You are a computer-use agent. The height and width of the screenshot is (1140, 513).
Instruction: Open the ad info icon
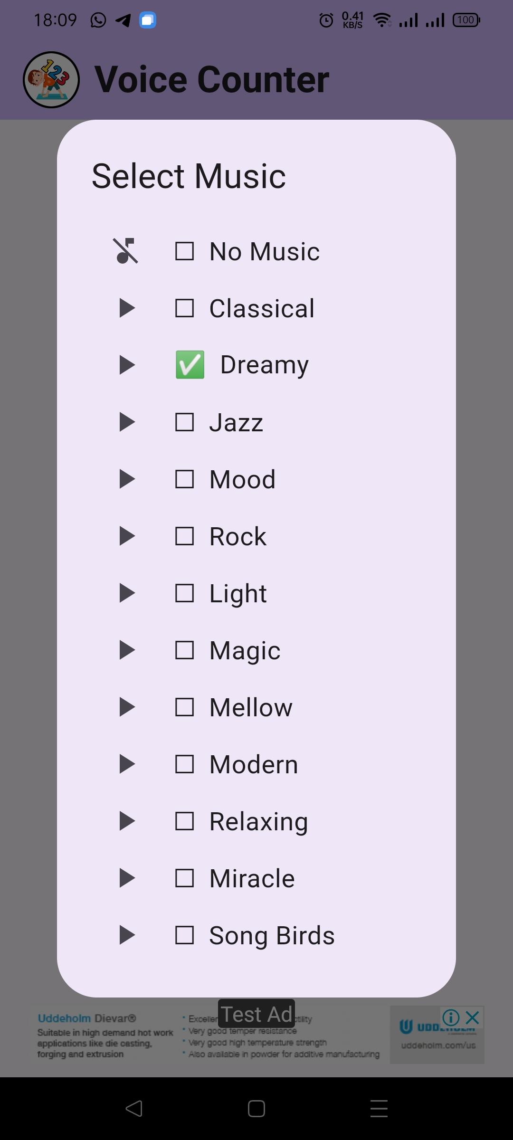coord(451,1017)
